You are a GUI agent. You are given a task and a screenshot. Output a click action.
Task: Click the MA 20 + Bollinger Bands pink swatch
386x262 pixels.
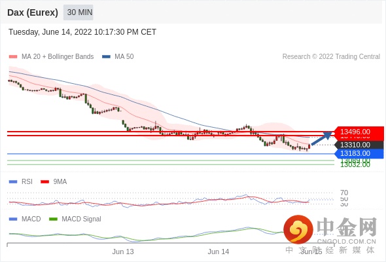pos(13,57)
